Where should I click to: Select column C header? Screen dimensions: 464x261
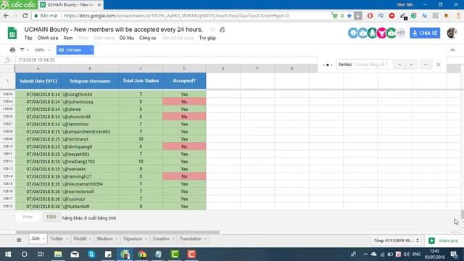pyautogui.click(x=141, y=68)
